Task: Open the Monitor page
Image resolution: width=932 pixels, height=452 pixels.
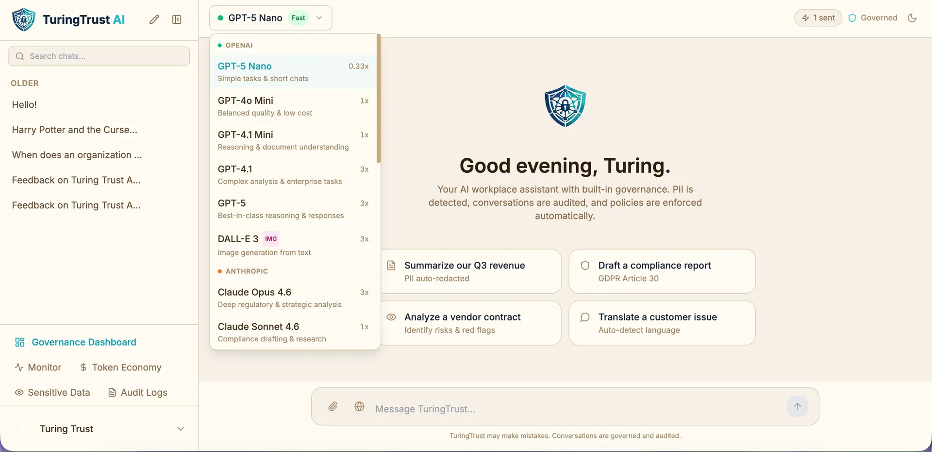Action: (38, 368)
